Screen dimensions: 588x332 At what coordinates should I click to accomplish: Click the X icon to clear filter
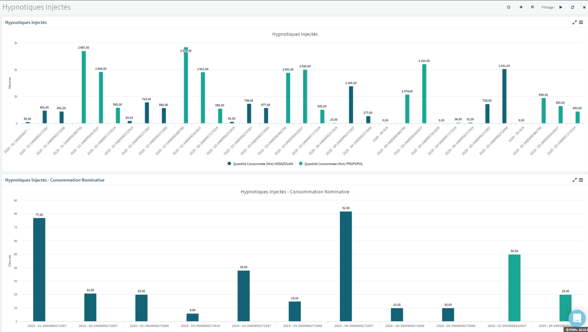584,7
